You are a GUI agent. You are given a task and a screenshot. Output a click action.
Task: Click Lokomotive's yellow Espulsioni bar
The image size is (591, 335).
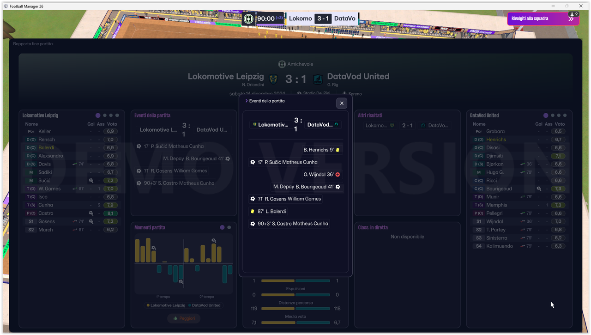pos(278,295)
